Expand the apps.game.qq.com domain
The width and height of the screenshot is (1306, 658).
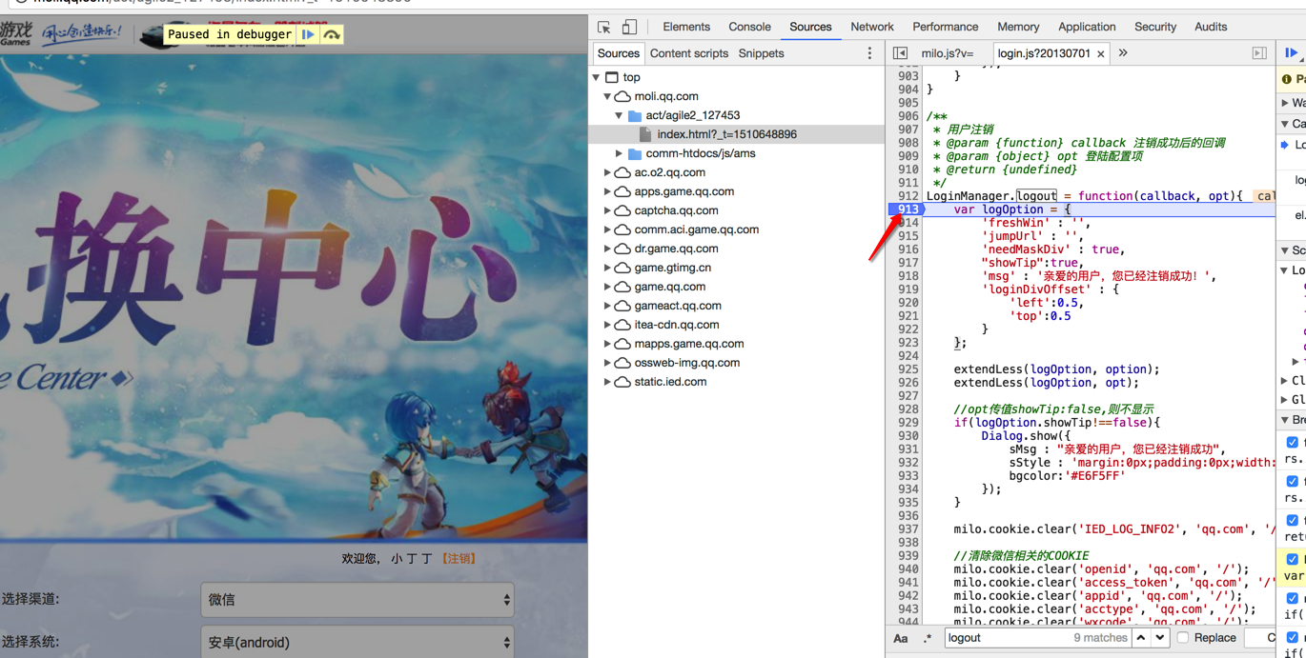pyautogui.click(x=607, y=191)
